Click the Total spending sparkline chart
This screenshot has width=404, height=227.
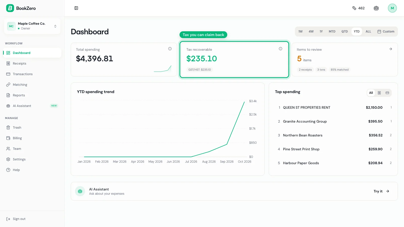point(163,69)
